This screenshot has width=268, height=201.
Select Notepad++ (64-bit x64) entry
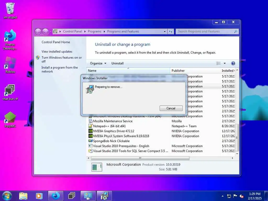pos(161,126)
